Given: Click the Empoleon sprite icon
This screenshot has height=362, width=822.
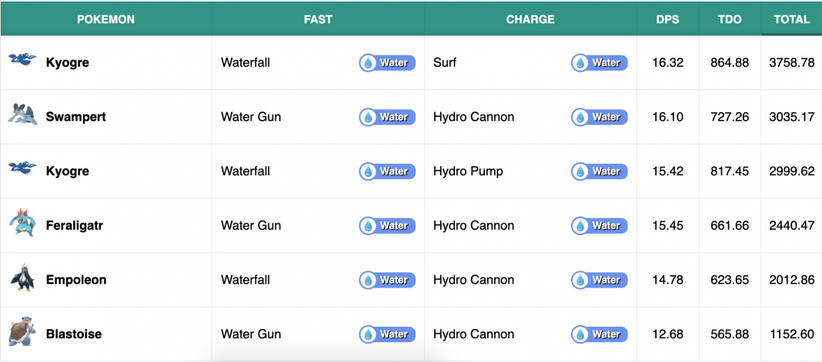Looking at the screenshot, I should pos(22,278).
